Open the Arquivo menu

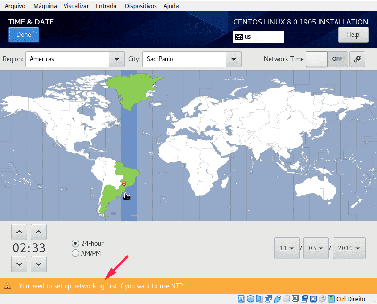click(x=15, y=6)
